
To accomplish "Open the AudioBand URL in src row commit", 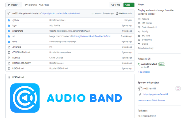I will click(91, 36).
